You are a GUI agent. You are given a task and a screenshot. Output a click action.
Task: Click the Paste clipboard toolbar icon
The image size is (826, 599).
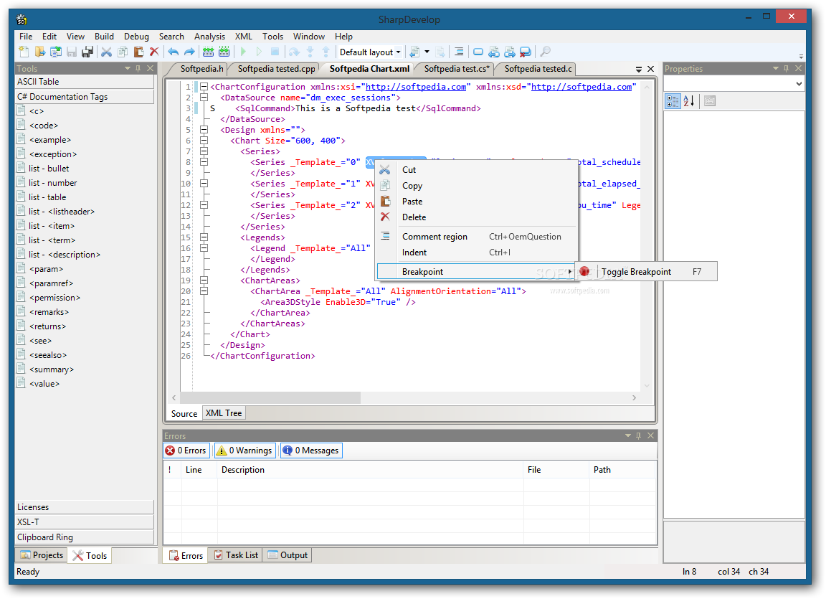[x=138, y=52]
